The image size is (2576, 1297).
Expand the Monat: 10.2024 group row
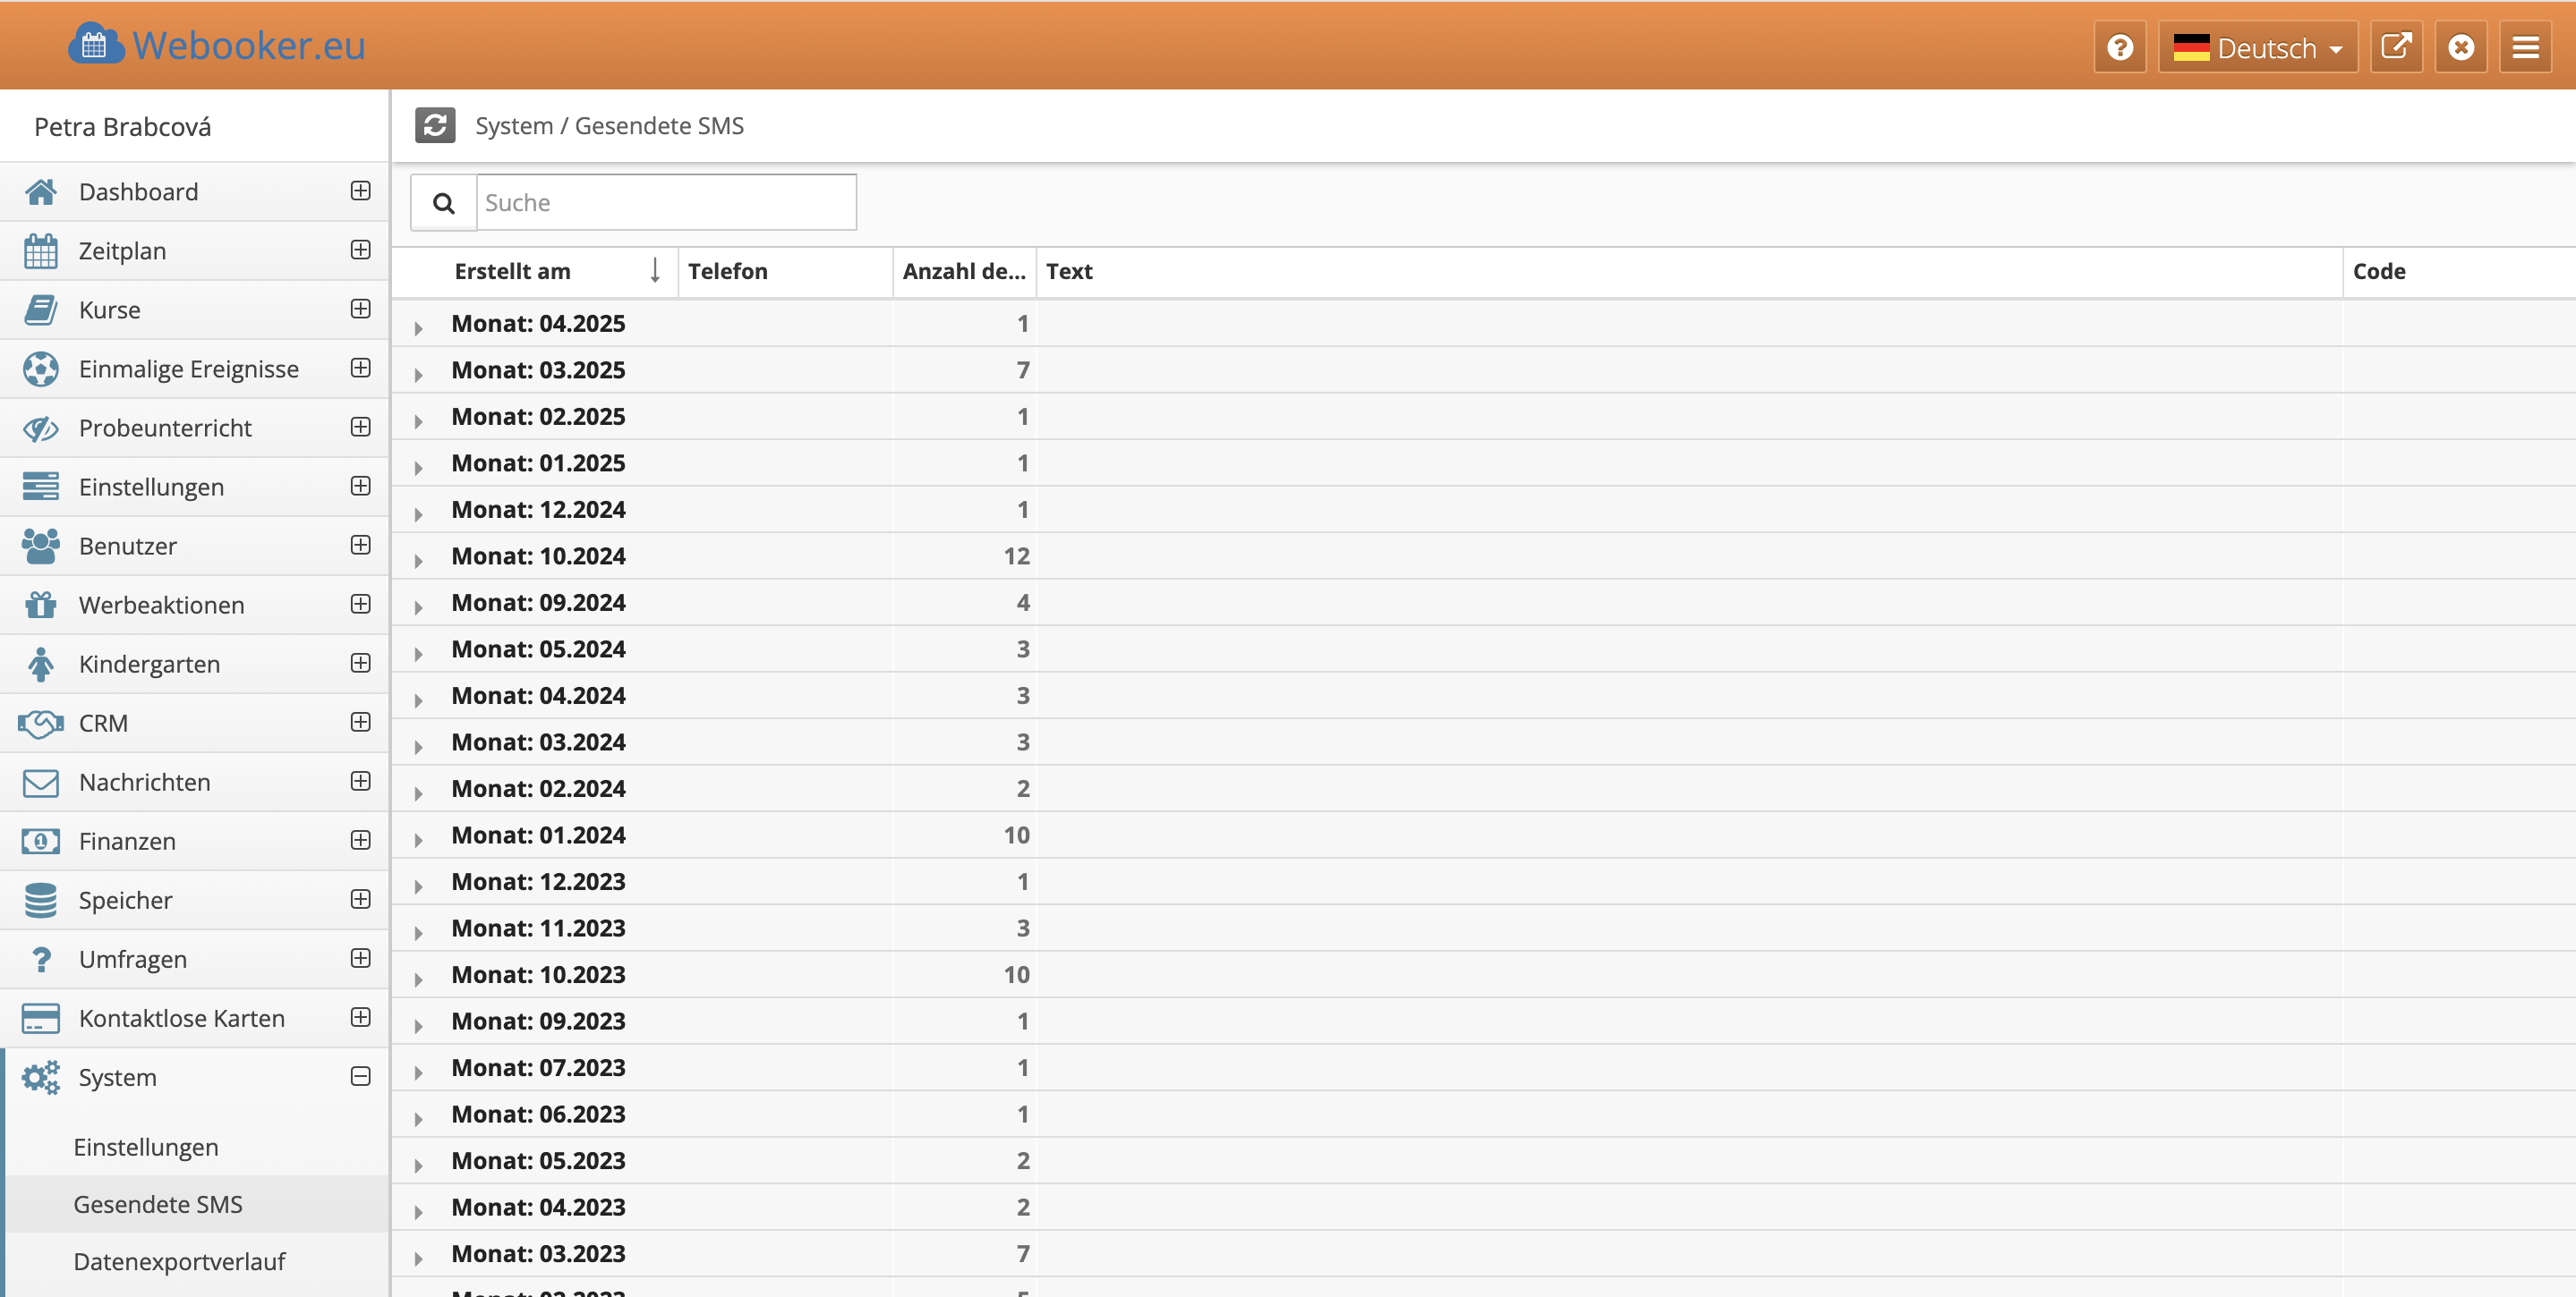(x=419, y=560)
